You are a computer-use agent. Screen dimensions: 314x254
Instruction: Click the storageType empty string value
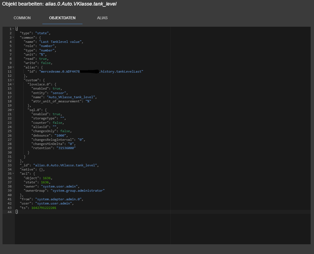click(x=62, y=119)
